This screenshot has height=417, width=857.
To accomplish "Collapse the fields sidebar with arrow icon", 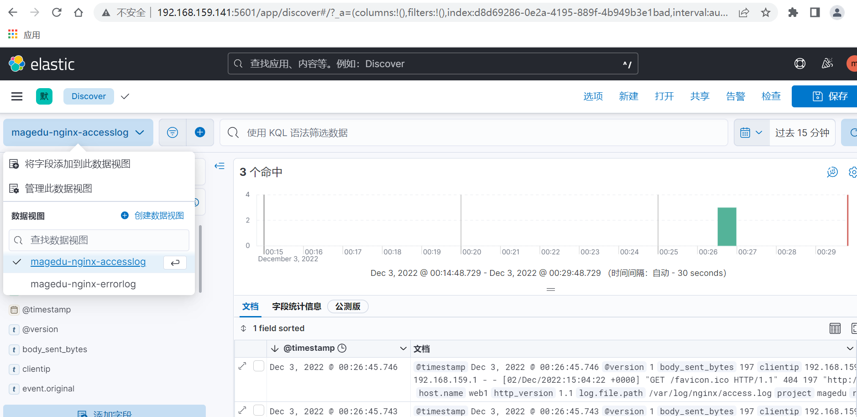I will [x=219, y=166].
